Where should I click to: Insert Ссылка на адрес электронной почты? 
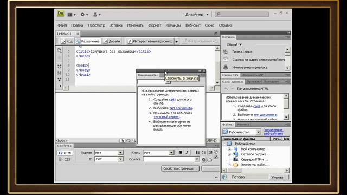click(253, 60)
